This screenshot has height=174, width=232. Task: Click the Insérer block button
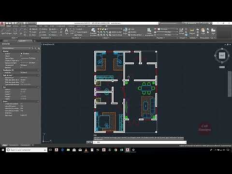click(x=125, y=31)
